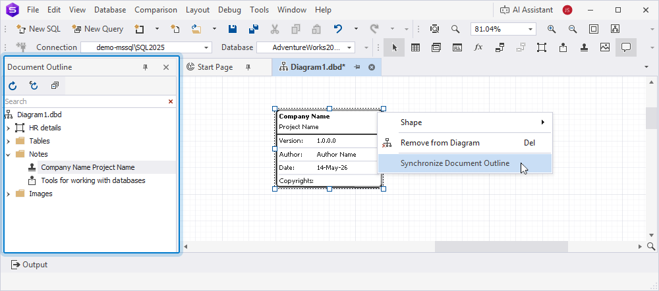Click the red JS user account avatar
The width and height of the screenshot is (659, 291).
click(x=567, y=10)
